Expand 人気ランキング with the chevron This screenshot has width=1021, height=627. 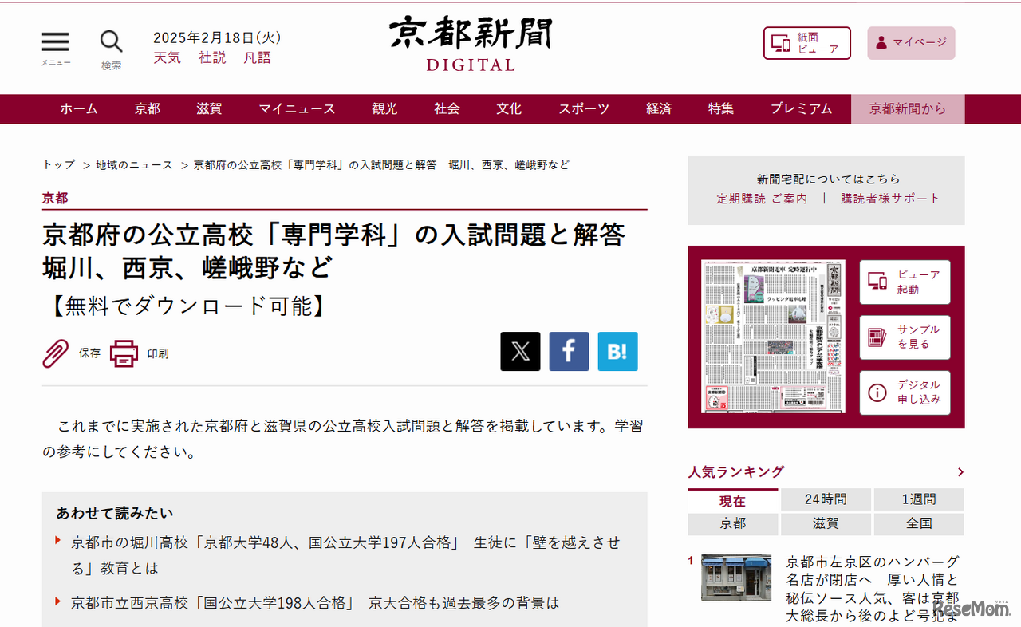[x=960, y=472]
